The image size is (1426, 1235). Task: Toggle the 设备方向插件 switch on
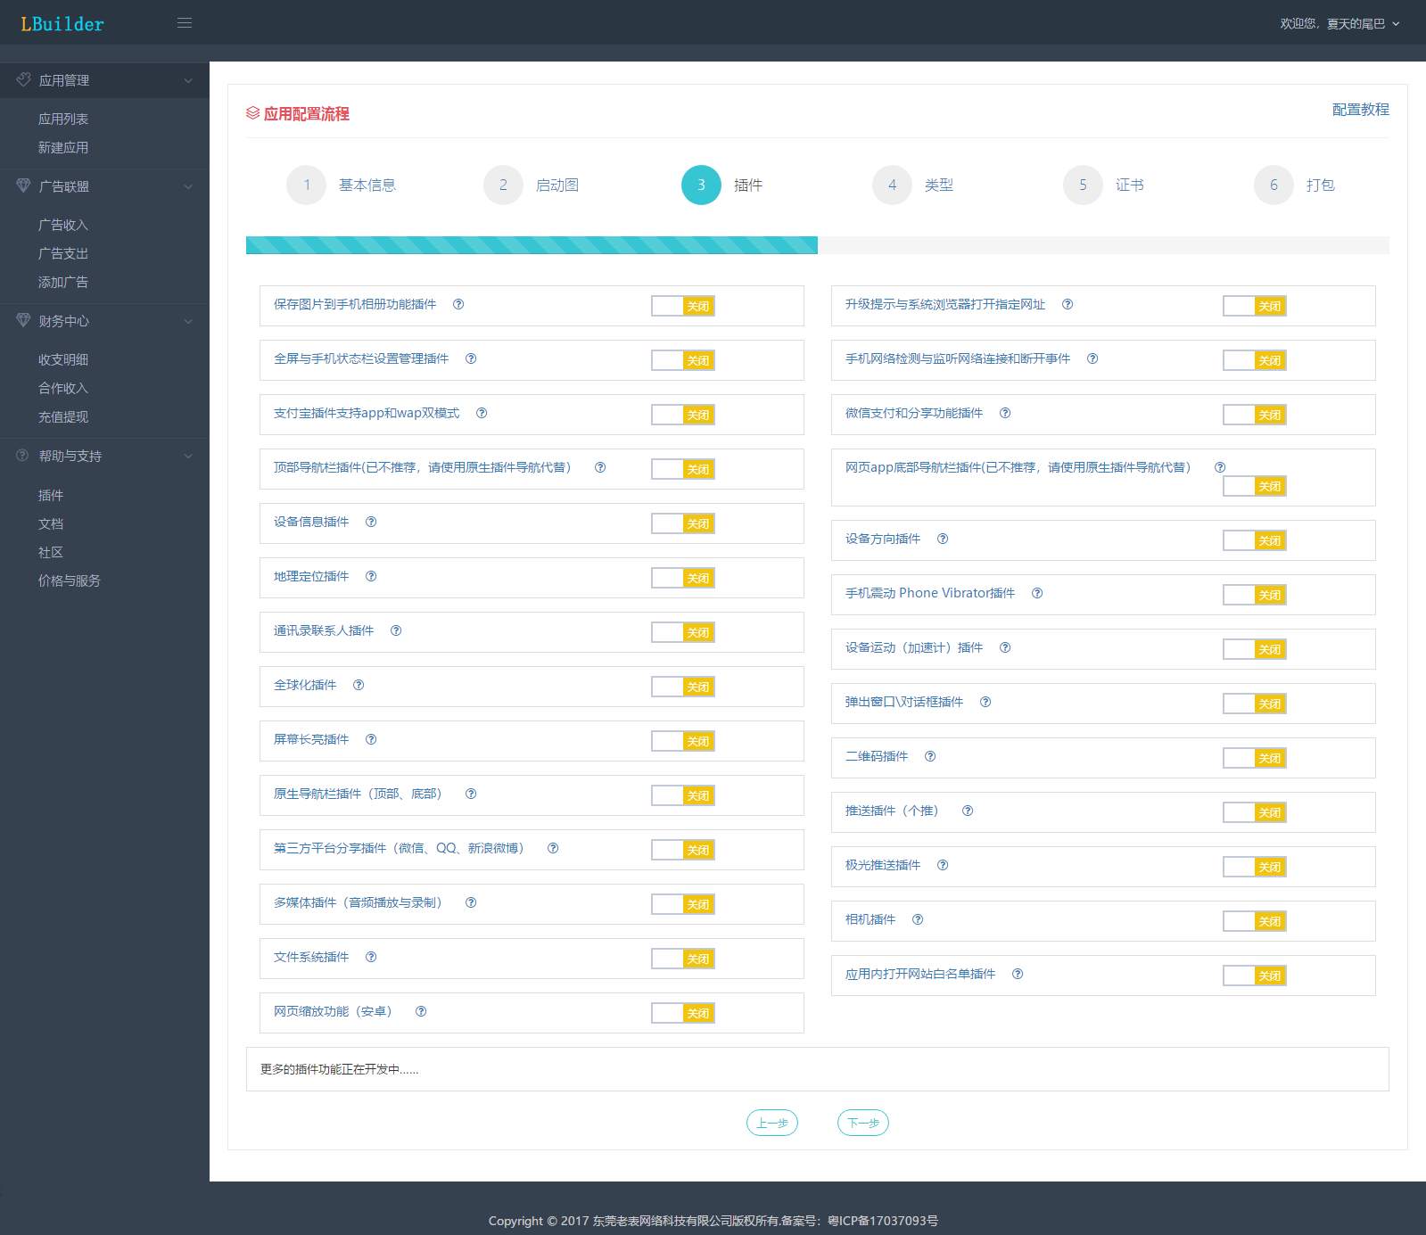point(1254,540)
